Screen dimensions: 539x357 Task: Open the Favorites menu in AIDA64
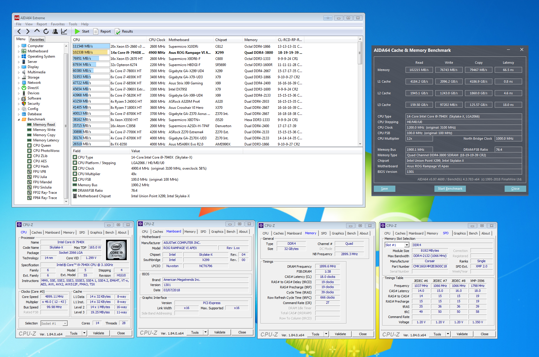pyautogui.click(x=58, y=24)
